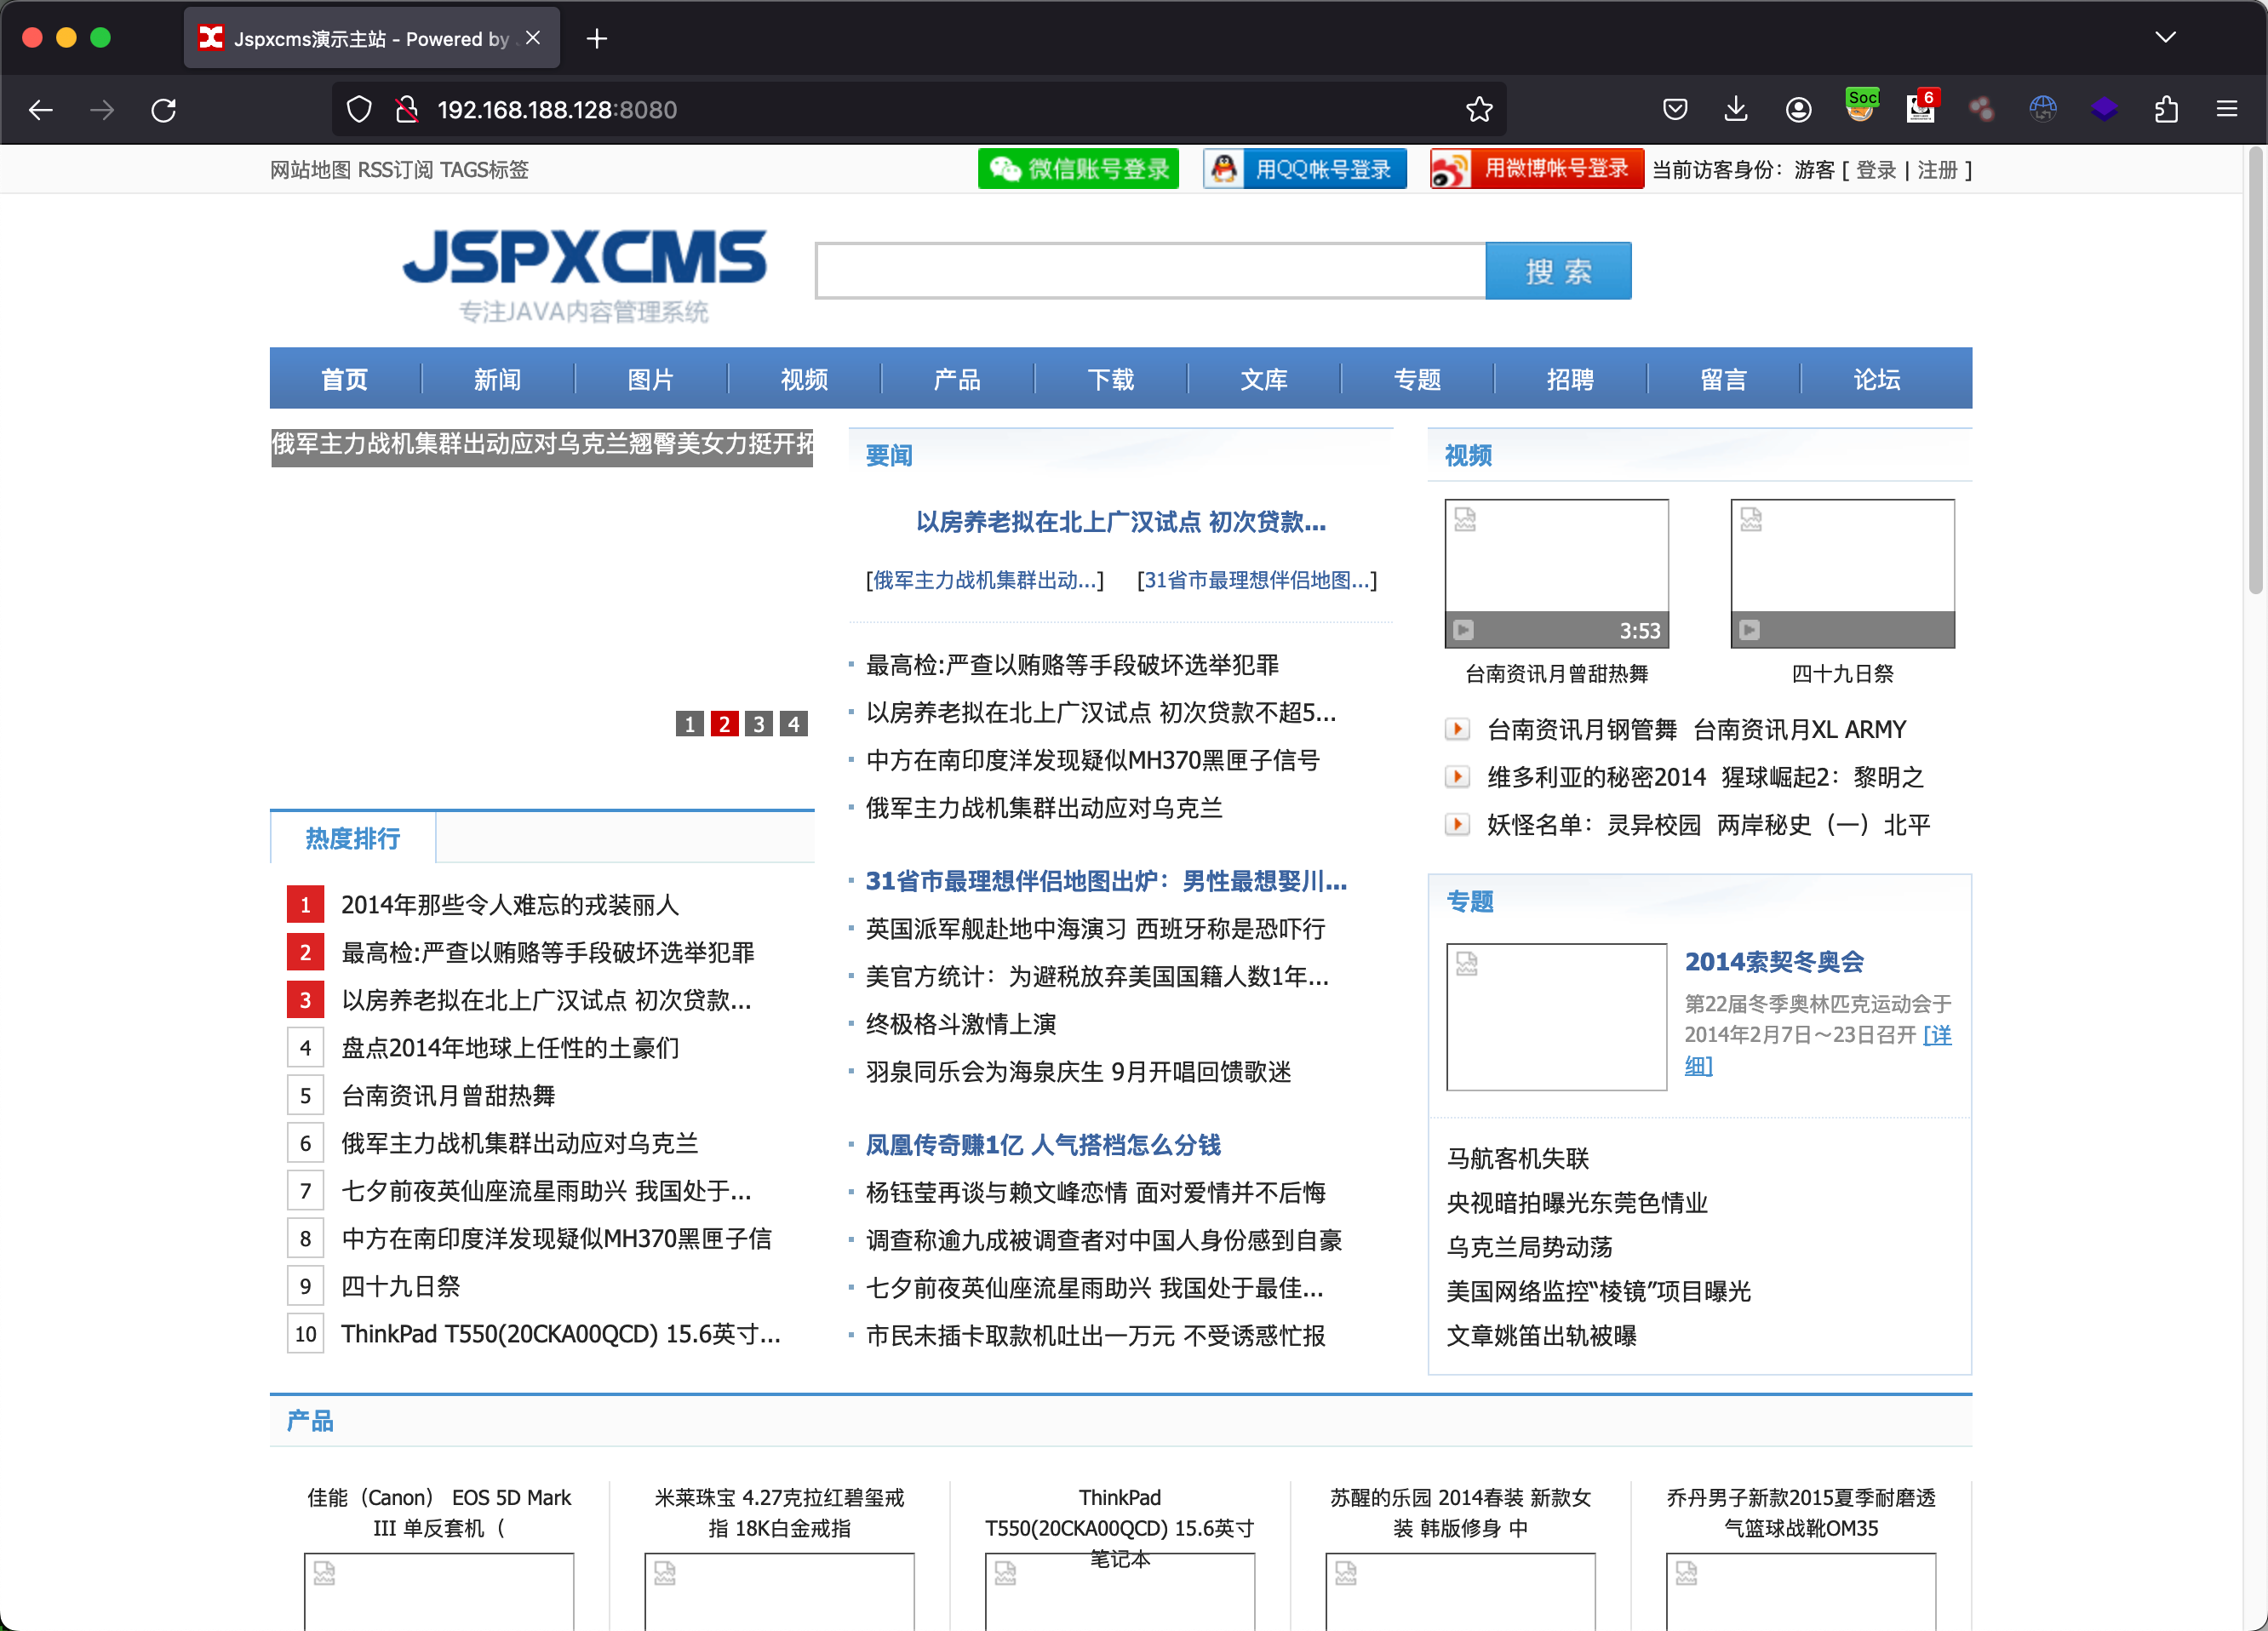This screenshot has width=2268, height=1631.
Task: Click the page vertical scrollbar thumb
Action: coord(2255,370)
